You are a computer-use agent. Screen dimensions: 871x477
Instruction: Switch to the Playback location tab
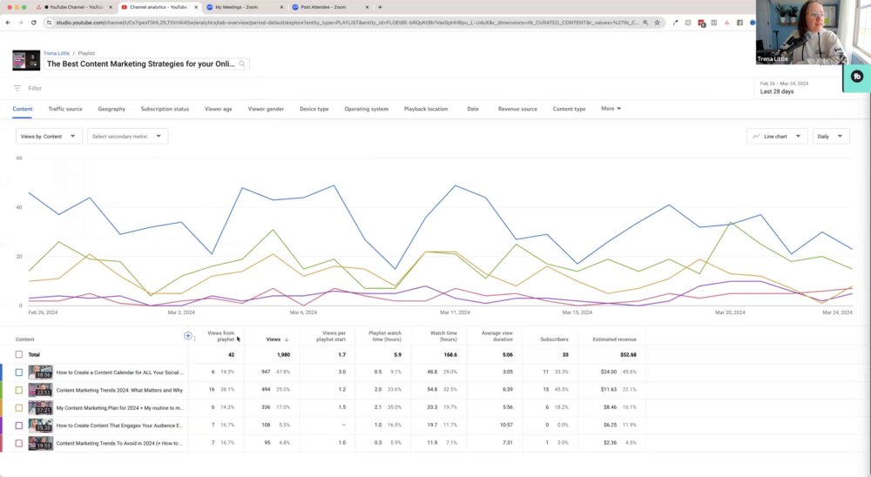point(426,109)
